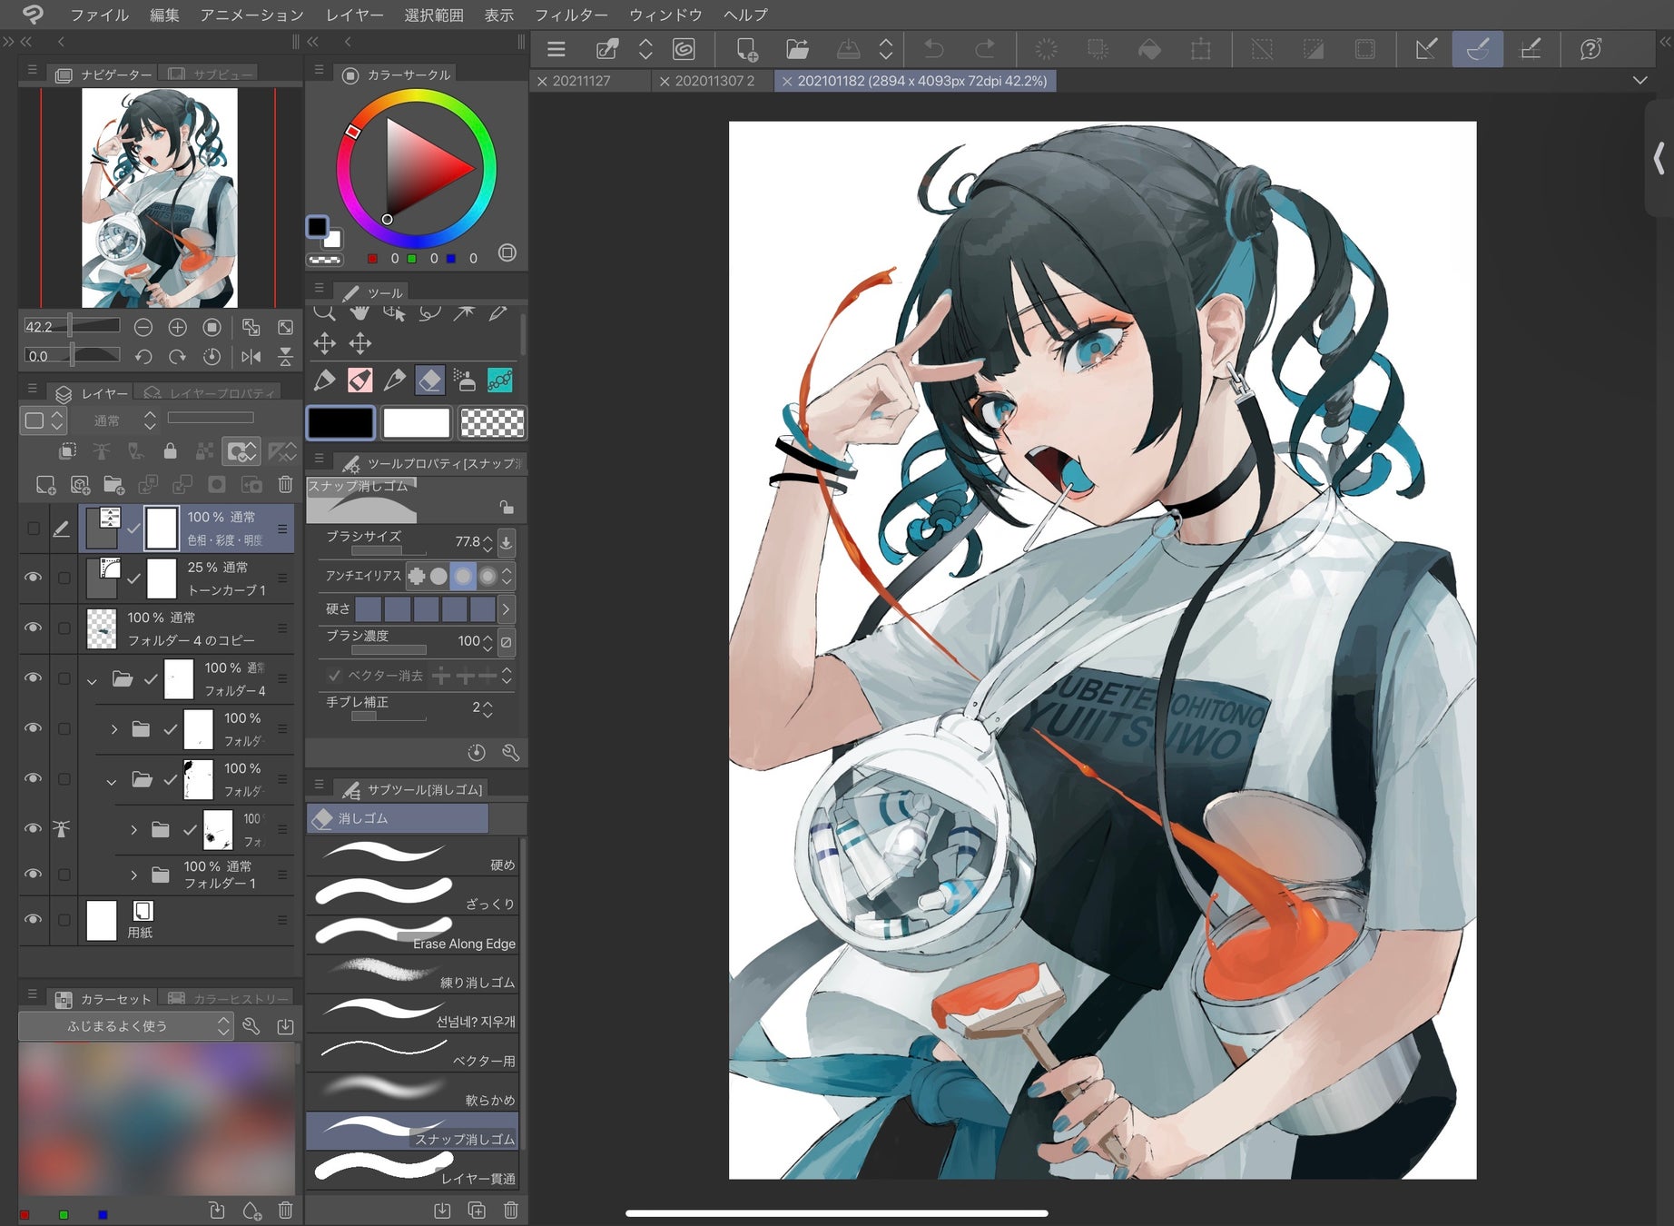
Task: Toggle snap to special ruler
Action: (1478, 49)
